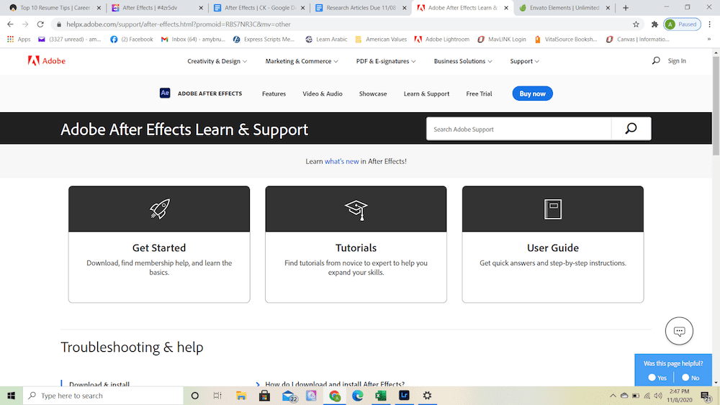Open the Features product tab

(x=274, y=94)
